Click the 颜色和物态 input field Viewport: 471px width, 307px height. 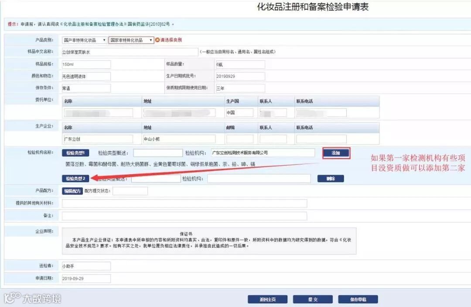86,76
